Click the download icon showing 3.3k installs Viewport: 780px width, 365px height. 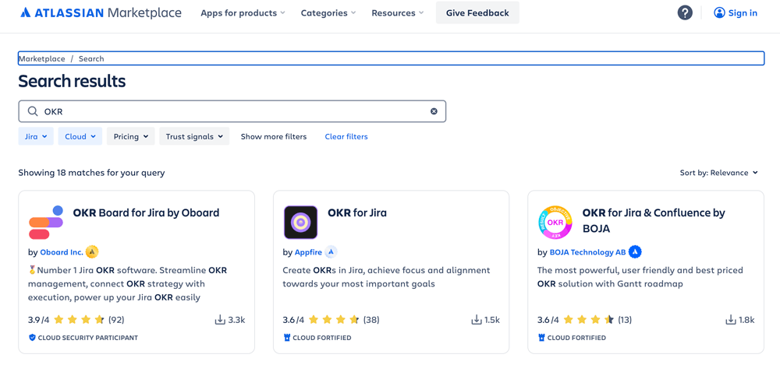(x=220, y=320)
